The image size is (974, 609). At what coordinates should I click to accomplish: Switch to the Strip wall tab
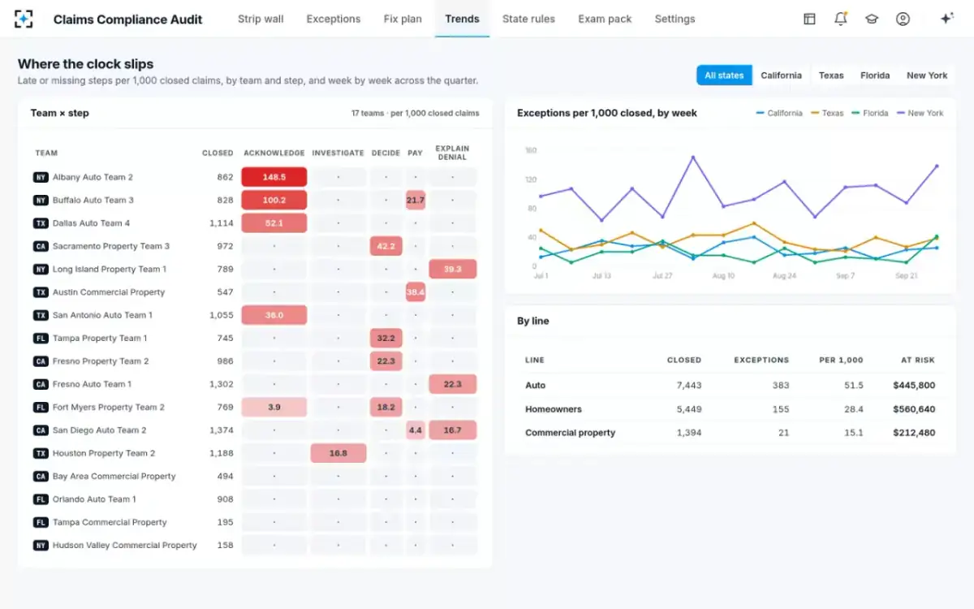(261, 19)
